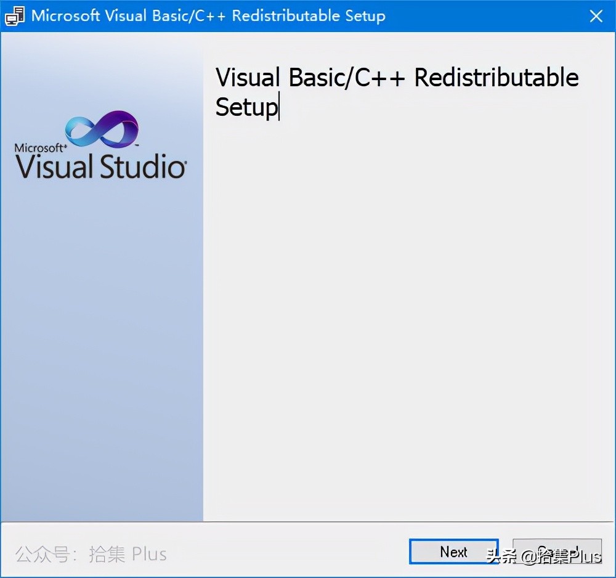Click "Microsoft" in the title bar caption
The image size is (616, 578).
(x=65, y=16)
